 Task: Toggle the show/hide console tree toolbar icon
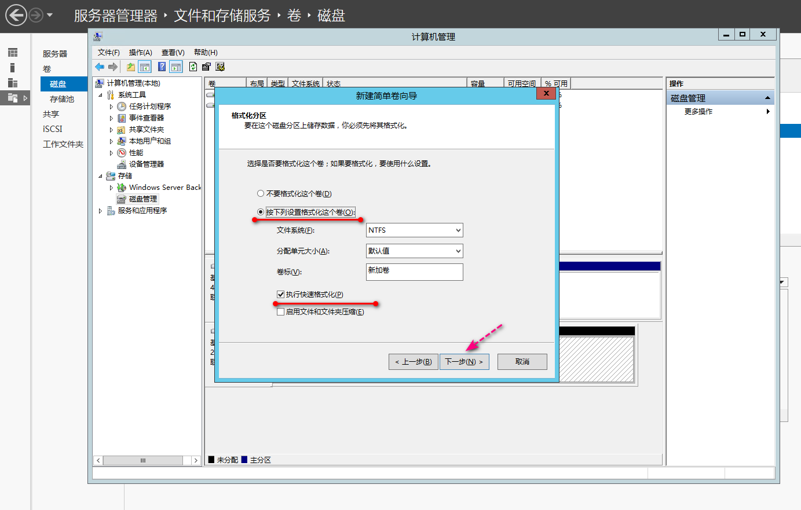(145, 67)
